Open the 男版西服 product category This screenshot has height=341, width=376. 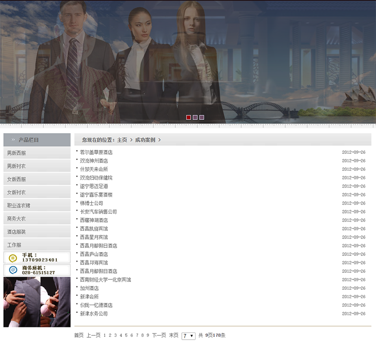click(x=17, y=153)
